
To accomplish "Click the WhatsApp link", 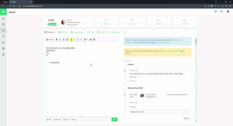I will (x=159, y=43).
